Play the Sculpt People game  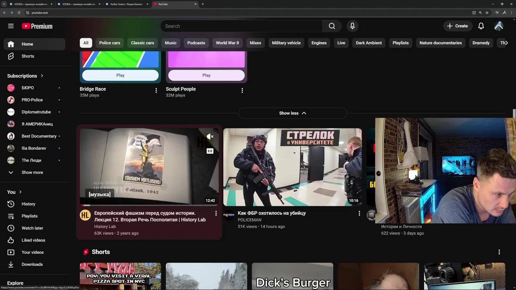point(206,75)
